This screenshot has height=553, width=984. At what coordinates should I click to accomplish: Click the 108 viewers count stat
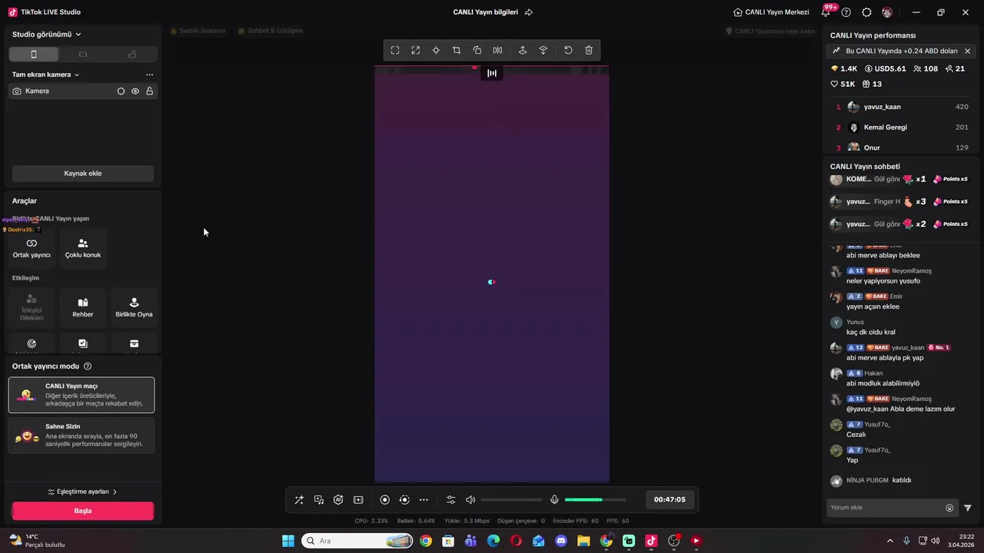point(924,68)
